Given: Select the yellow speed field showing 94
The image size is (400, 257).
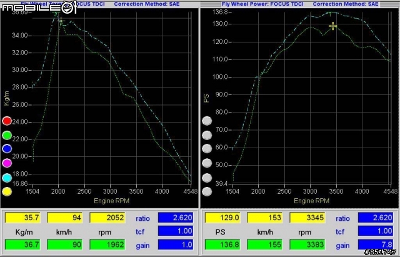Looking at the screenshot, I should [x=65, y=218].
